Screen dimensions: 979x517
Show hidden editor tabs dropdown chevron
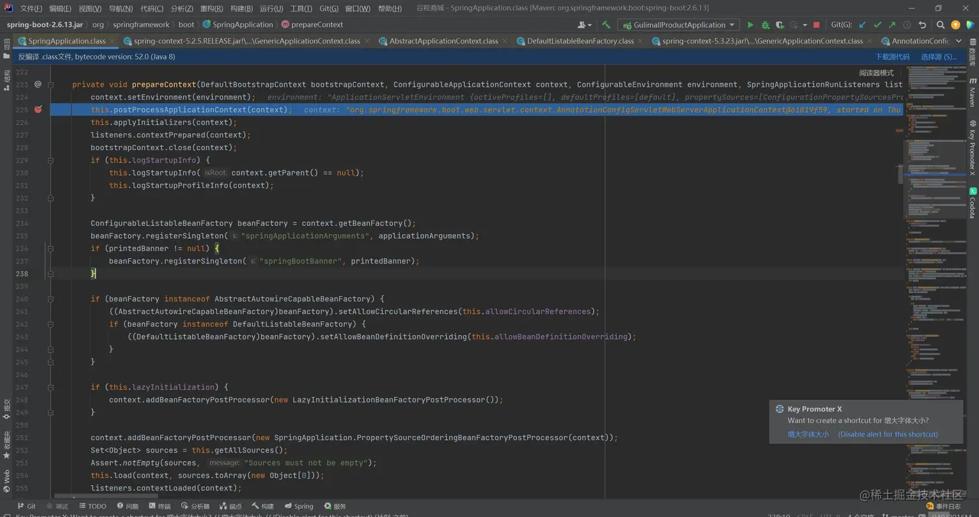[959, 41]
